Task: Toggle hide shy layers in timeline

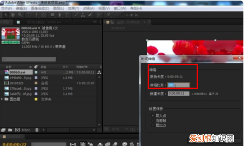Action: click(100, 144)
